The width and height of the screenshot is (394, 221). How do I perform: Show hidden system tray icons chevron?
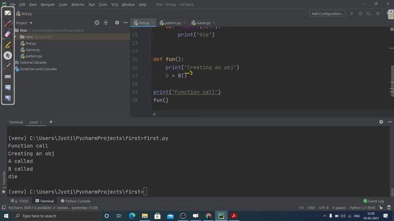point(324,215)
